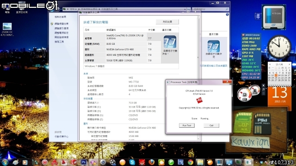
Task: Open the red demon face taskbar icon
Action: tap(142, 162)
